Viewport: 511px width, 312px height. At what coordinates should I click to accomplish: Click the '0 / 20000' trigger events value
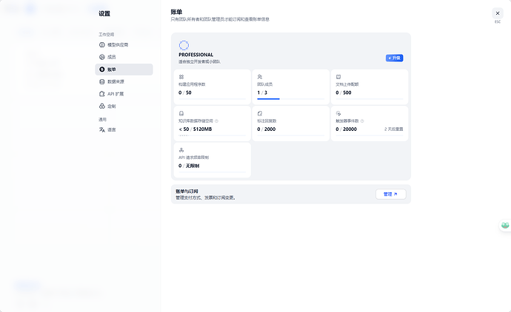tap(346, 129)
